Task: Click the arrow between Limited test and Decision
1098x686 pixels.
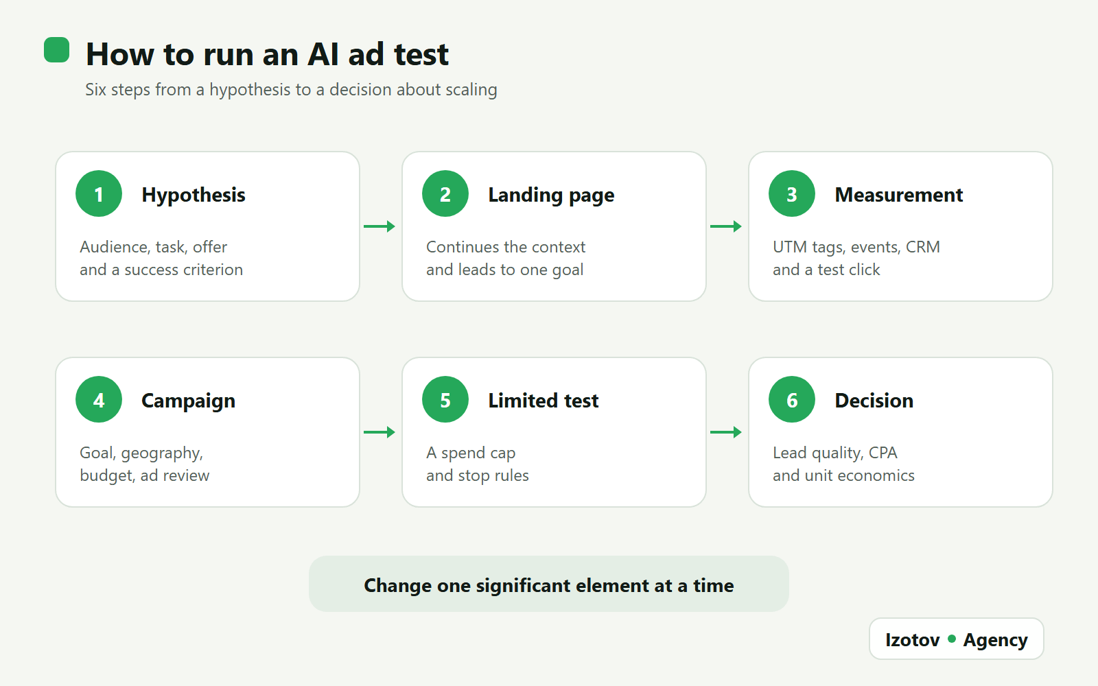Action: [726, 432]
